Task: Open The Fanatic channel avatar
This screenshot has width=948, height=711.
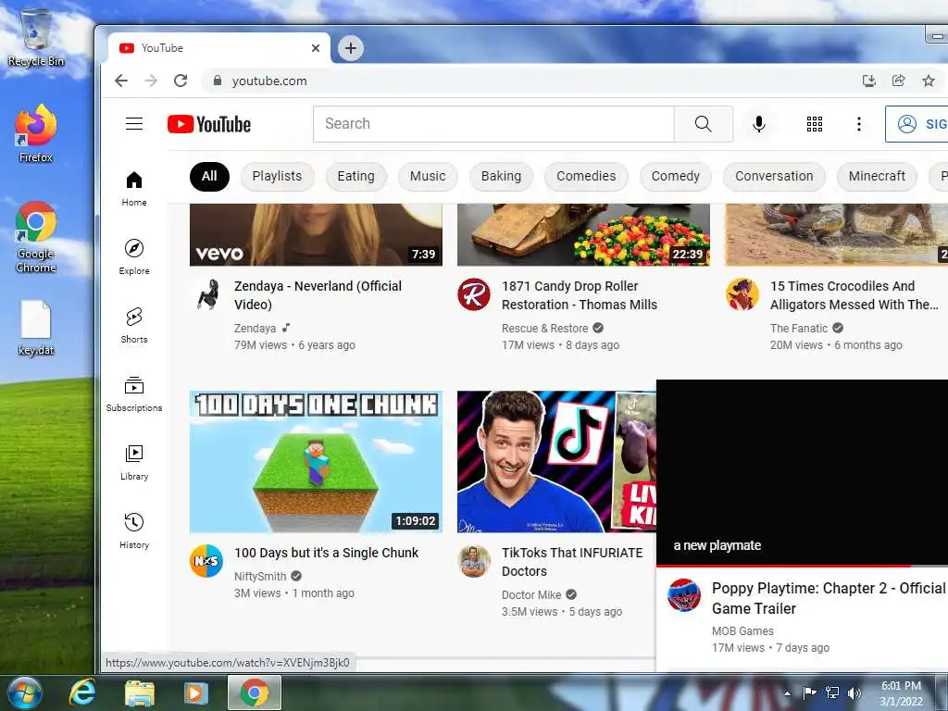Action: (x=742, y=294)
